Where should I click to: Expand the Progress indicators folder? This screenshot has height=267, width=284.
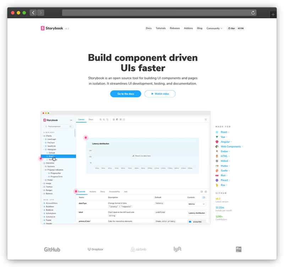coord(54,170)
